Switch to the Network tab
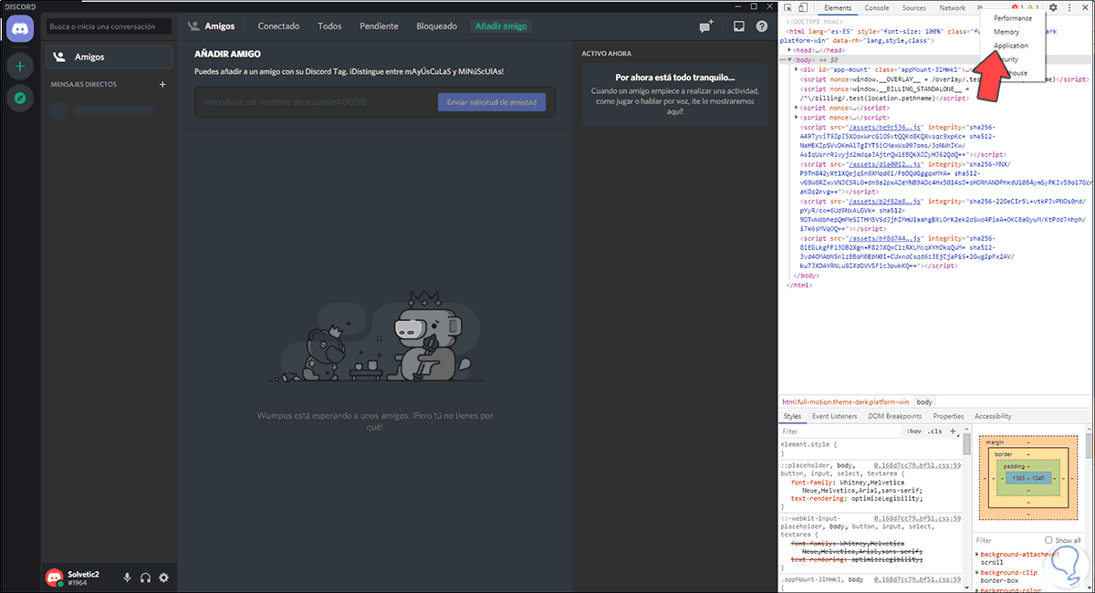 pos(952,7)
